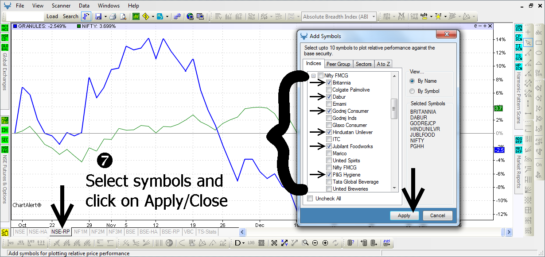Check the Emami checkbox
Image resolution: width=545 pixels, height=257 pixels.
(x=329, y=104)
